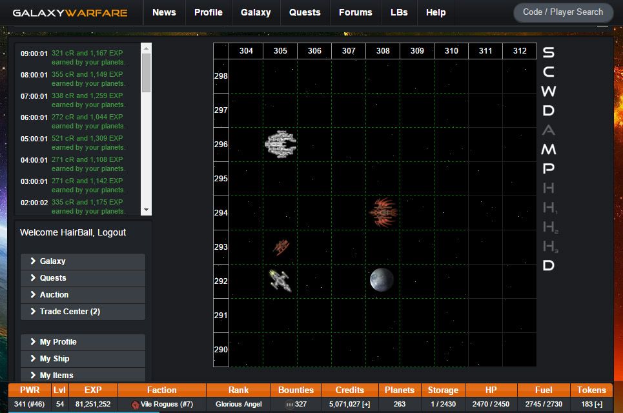
Task: Open the Quests top menu
Action: pos(305,12)
